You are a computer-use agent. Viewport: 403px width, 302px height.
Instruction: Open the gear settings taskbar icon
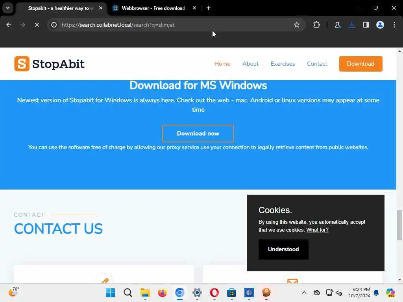197,293
